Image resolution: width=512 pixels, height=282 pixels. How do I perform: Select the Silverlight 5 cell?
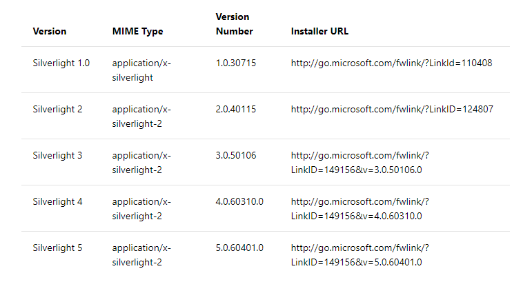(x=57, y=248)
